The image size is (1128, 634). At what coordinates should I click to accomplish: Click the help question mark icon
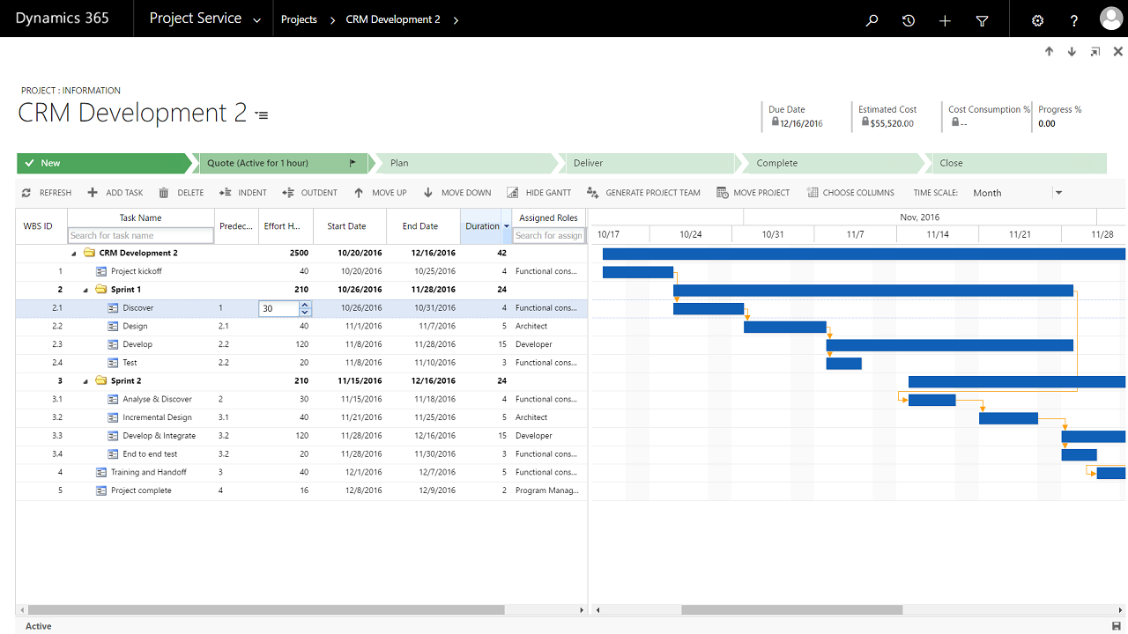pyautogui.click(x=1073, y=20)
